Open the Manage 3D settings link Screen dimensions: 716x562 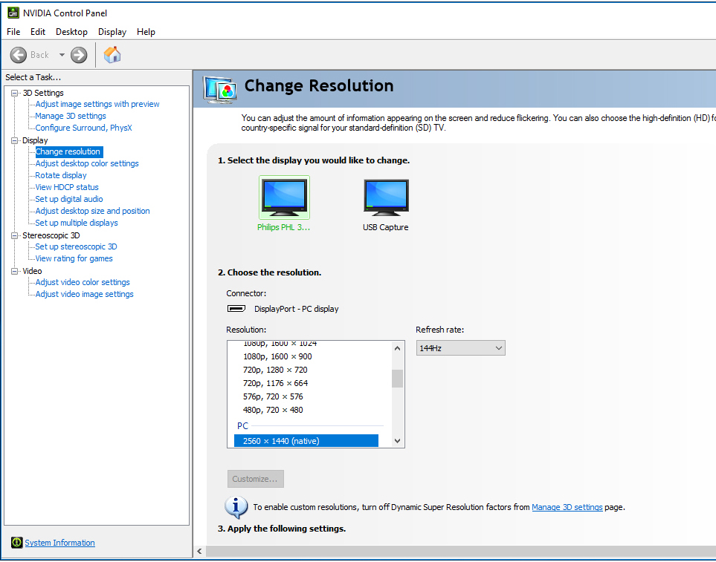567,508
